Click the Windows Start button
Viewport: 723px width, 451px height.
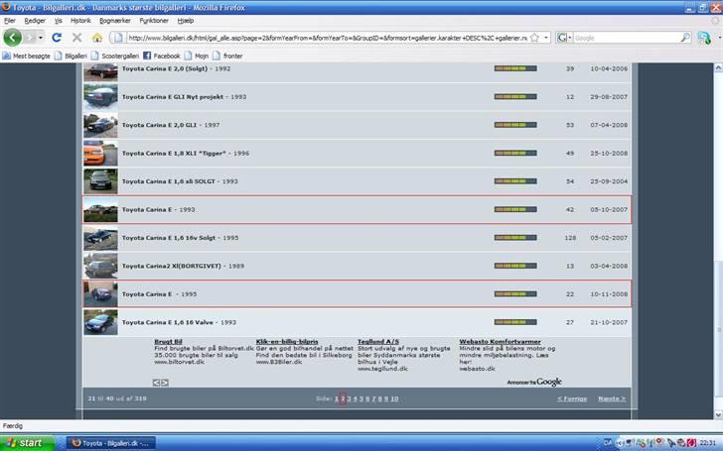pyautogui.click(x=24, y=442)
